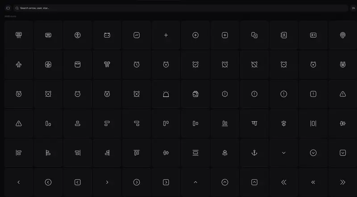Select the anchor icon
The image size is (357, 197).
pyautogui.click(x=254, y=153)
